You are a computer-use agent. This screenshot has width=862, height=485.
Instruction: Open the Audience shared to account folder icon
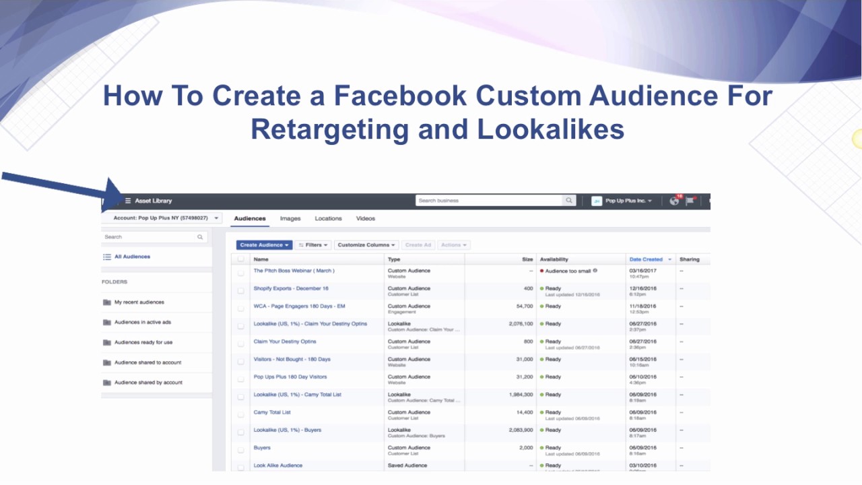coord(106,362)
